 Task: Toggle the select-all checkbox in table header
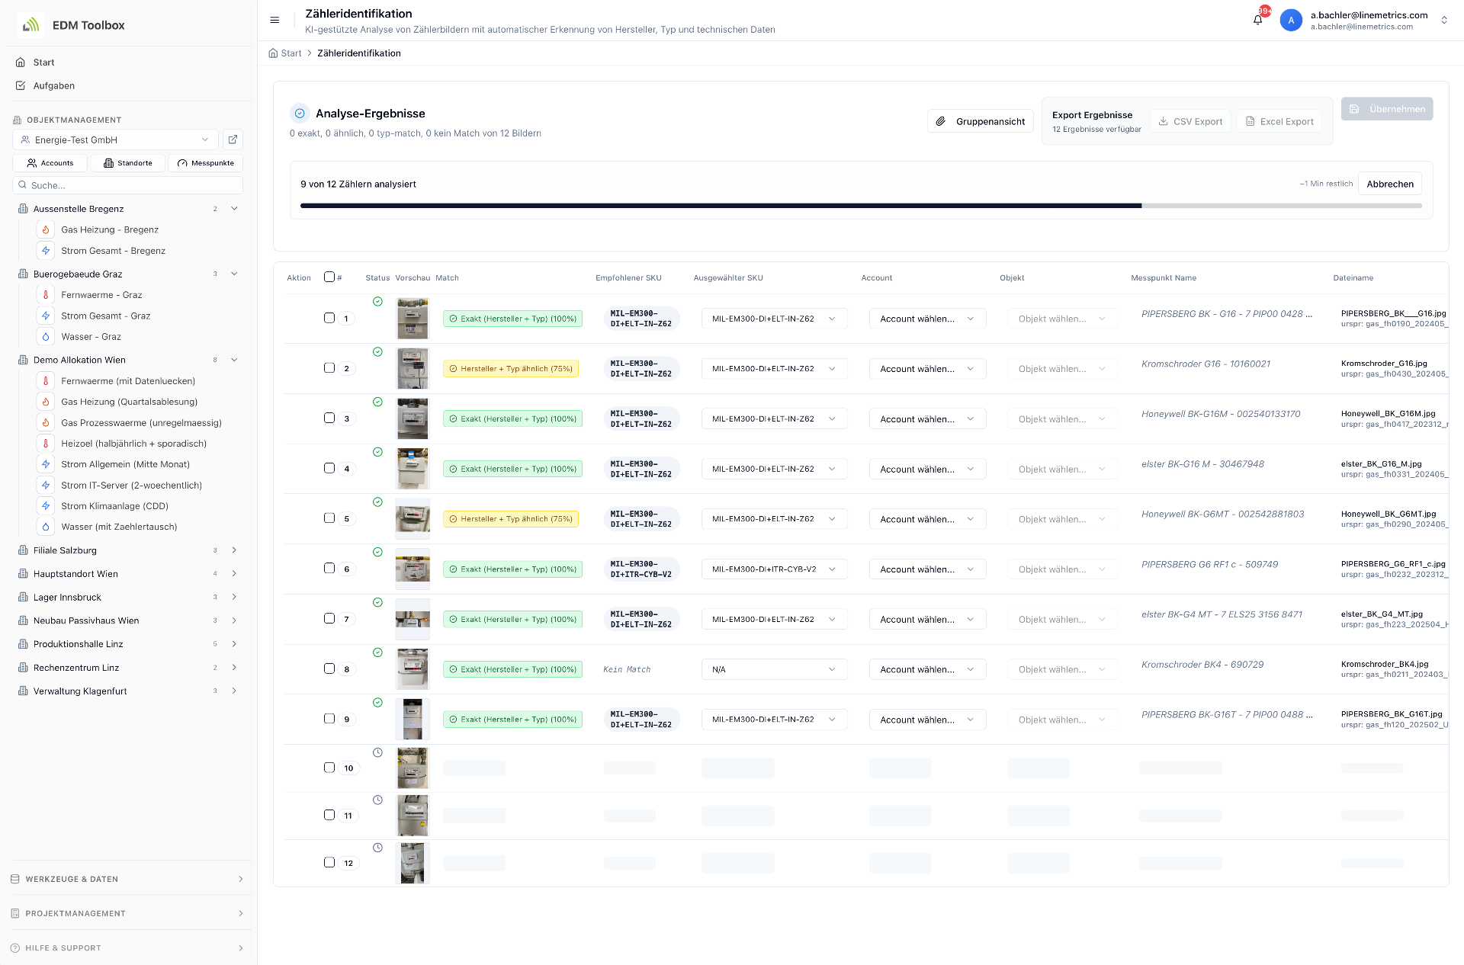tap(329, 277)
